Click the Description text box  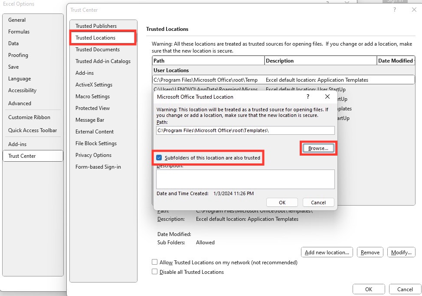(245, 179)
